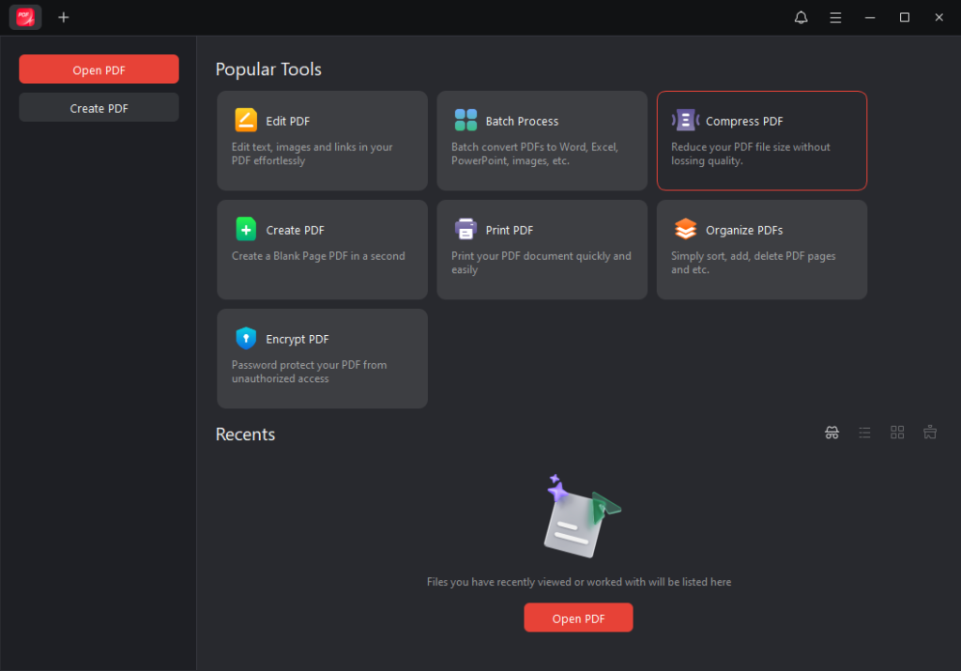The width and height of the screenshot is (961, 671).
Task: Select the Compress PDF icon
Action: [685, 120]
